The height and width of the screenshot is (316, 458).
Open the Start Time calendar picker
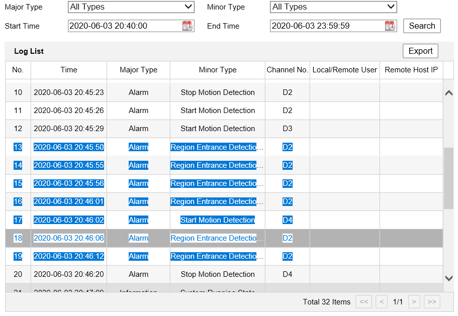(x=187, y=26)
